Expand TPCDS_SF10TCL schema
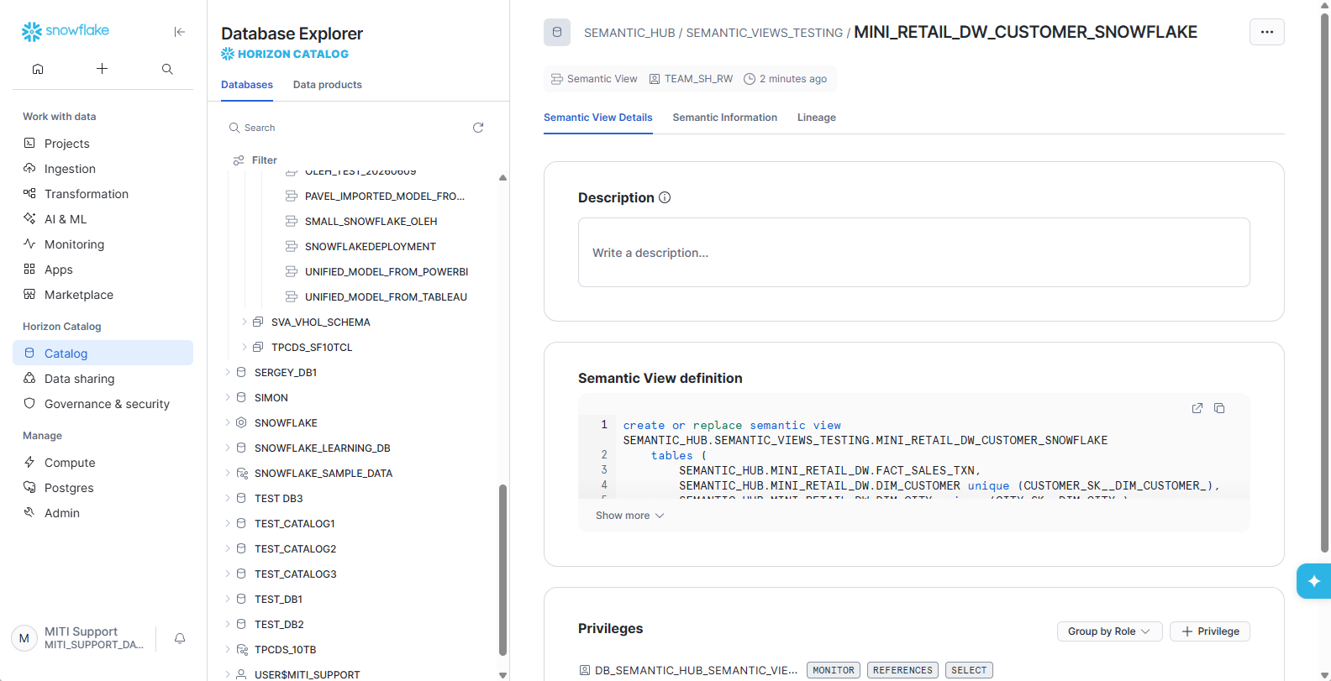The image size is (1331, 681). (245, 347)
